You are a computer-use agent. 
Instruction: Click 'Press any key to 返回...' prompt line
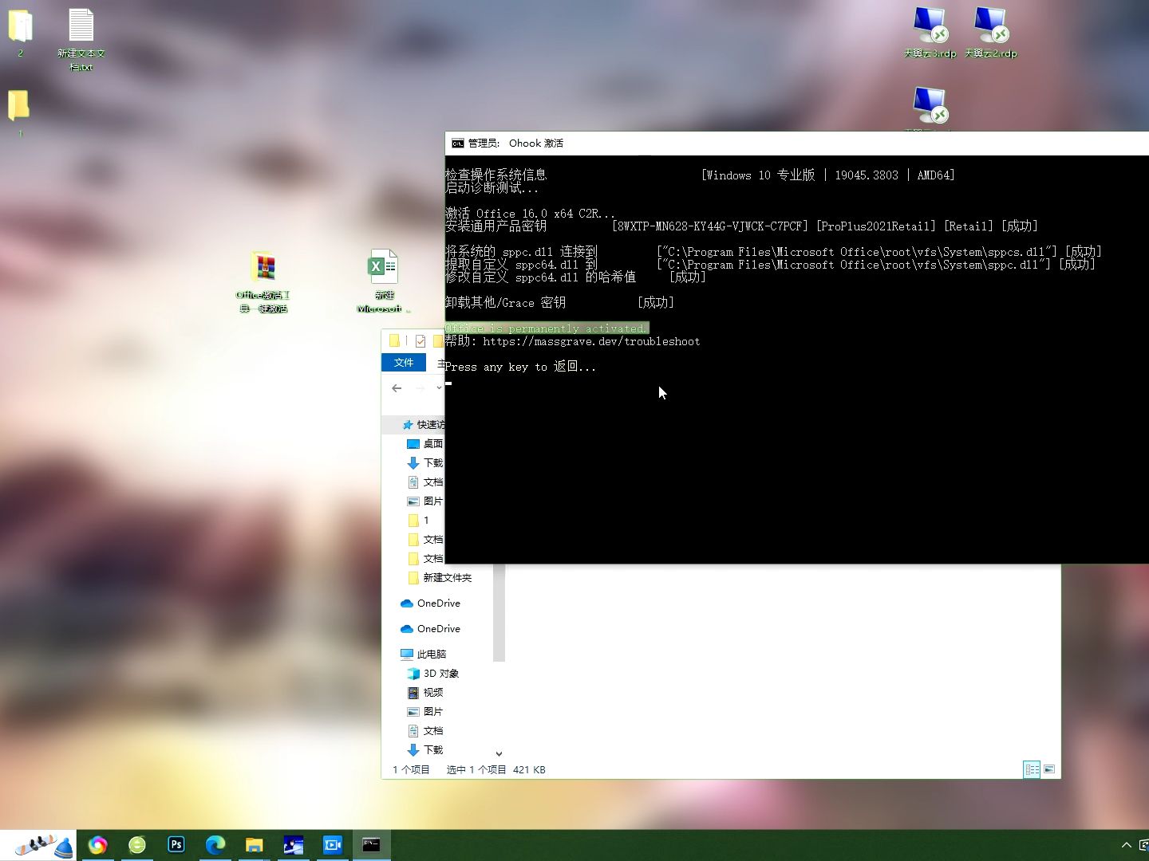point(520,367)
